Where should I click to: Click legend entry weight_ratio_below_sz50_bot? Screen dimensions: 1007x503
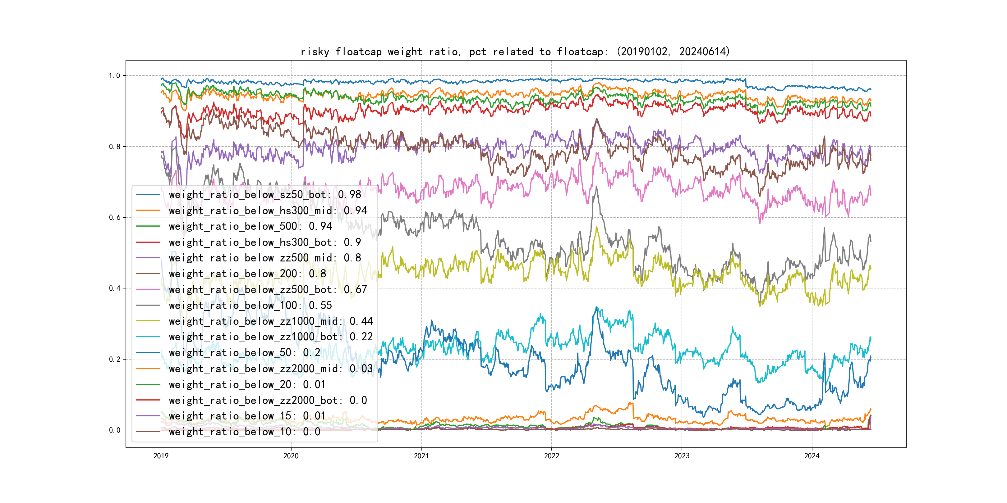pos(265,194)
